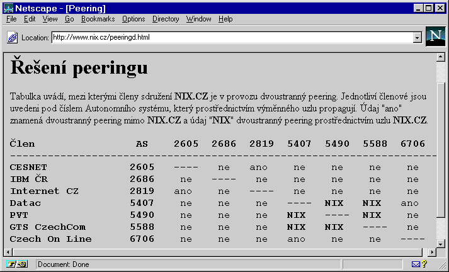Click the 'Řešení peeringu' page heading
The image size is (449, 272).
pyautogui.click(x=79, y=67)
